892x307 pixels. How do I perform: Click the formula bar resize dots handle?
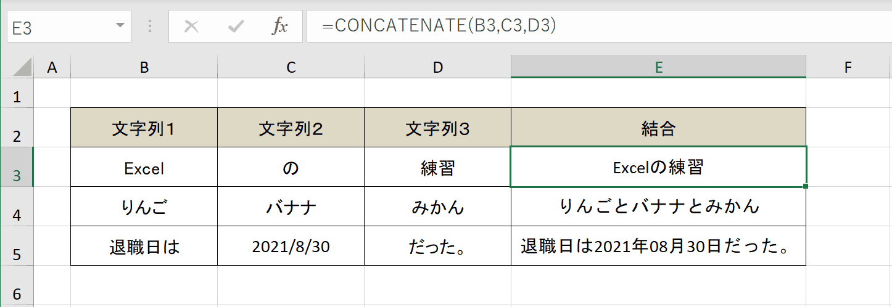coord(151,27)
